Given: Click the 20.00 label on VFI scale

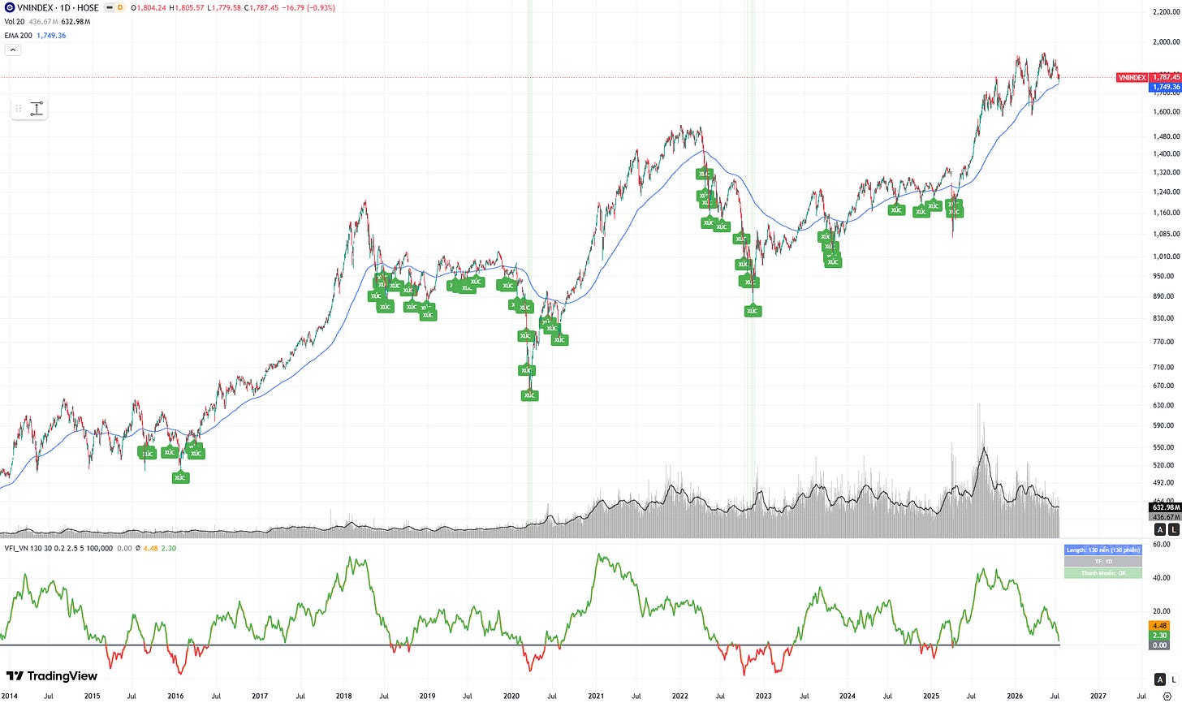Looking at the screenshot, I should [1162, 611].
